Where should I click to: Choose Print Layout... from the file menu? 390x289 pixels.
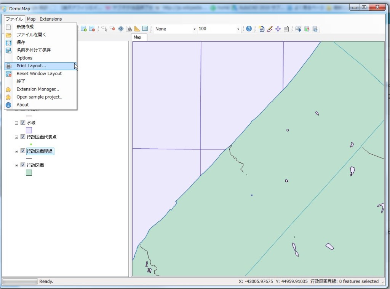(x=31, y=66)
